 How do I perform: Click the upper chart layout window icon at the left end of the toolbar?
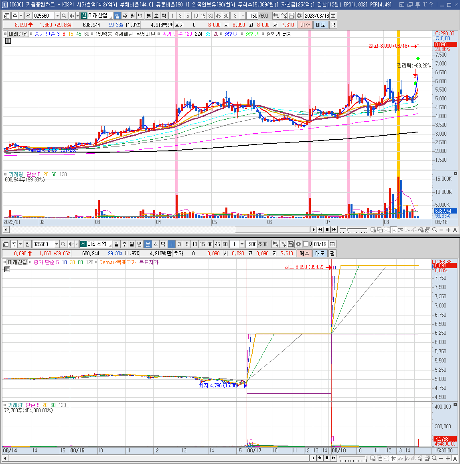point(6,16)
